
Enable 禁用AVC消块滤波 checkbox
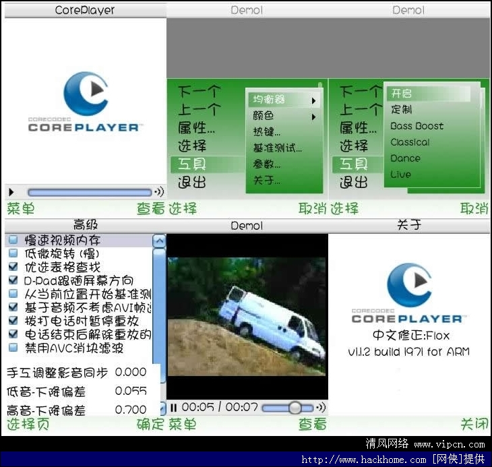pyautogui.click(x=13, y=348)
